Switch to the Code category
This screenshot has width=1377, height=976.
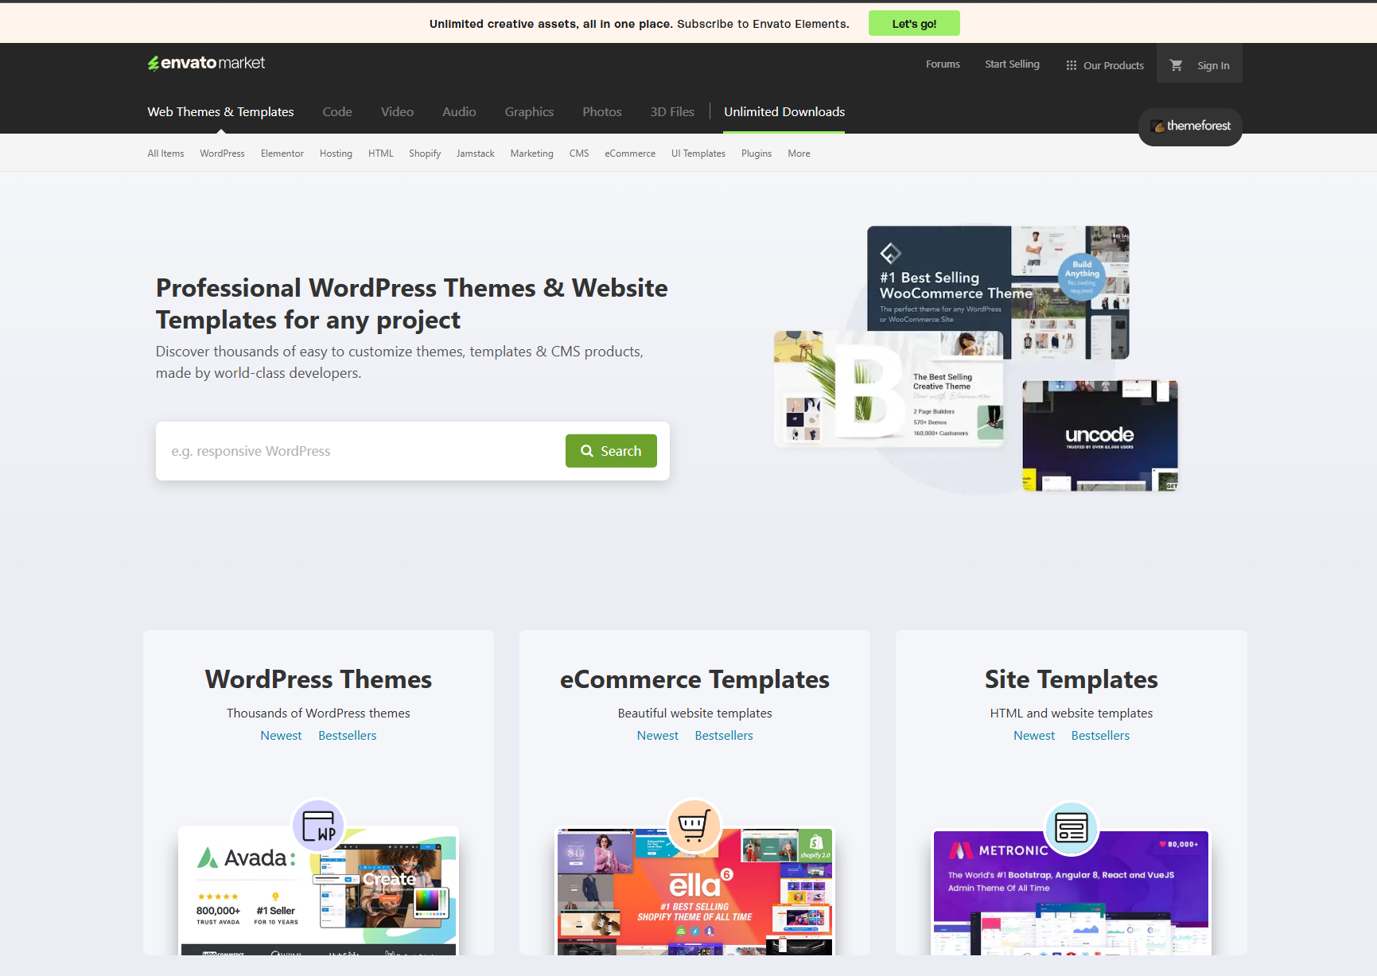tap(337, 112)
